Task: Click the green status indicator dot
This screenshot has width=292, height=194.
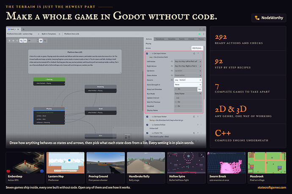Action: [199, 34]
